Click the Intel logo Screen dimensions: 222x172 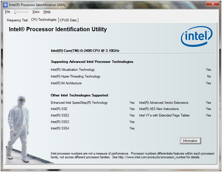196,36
